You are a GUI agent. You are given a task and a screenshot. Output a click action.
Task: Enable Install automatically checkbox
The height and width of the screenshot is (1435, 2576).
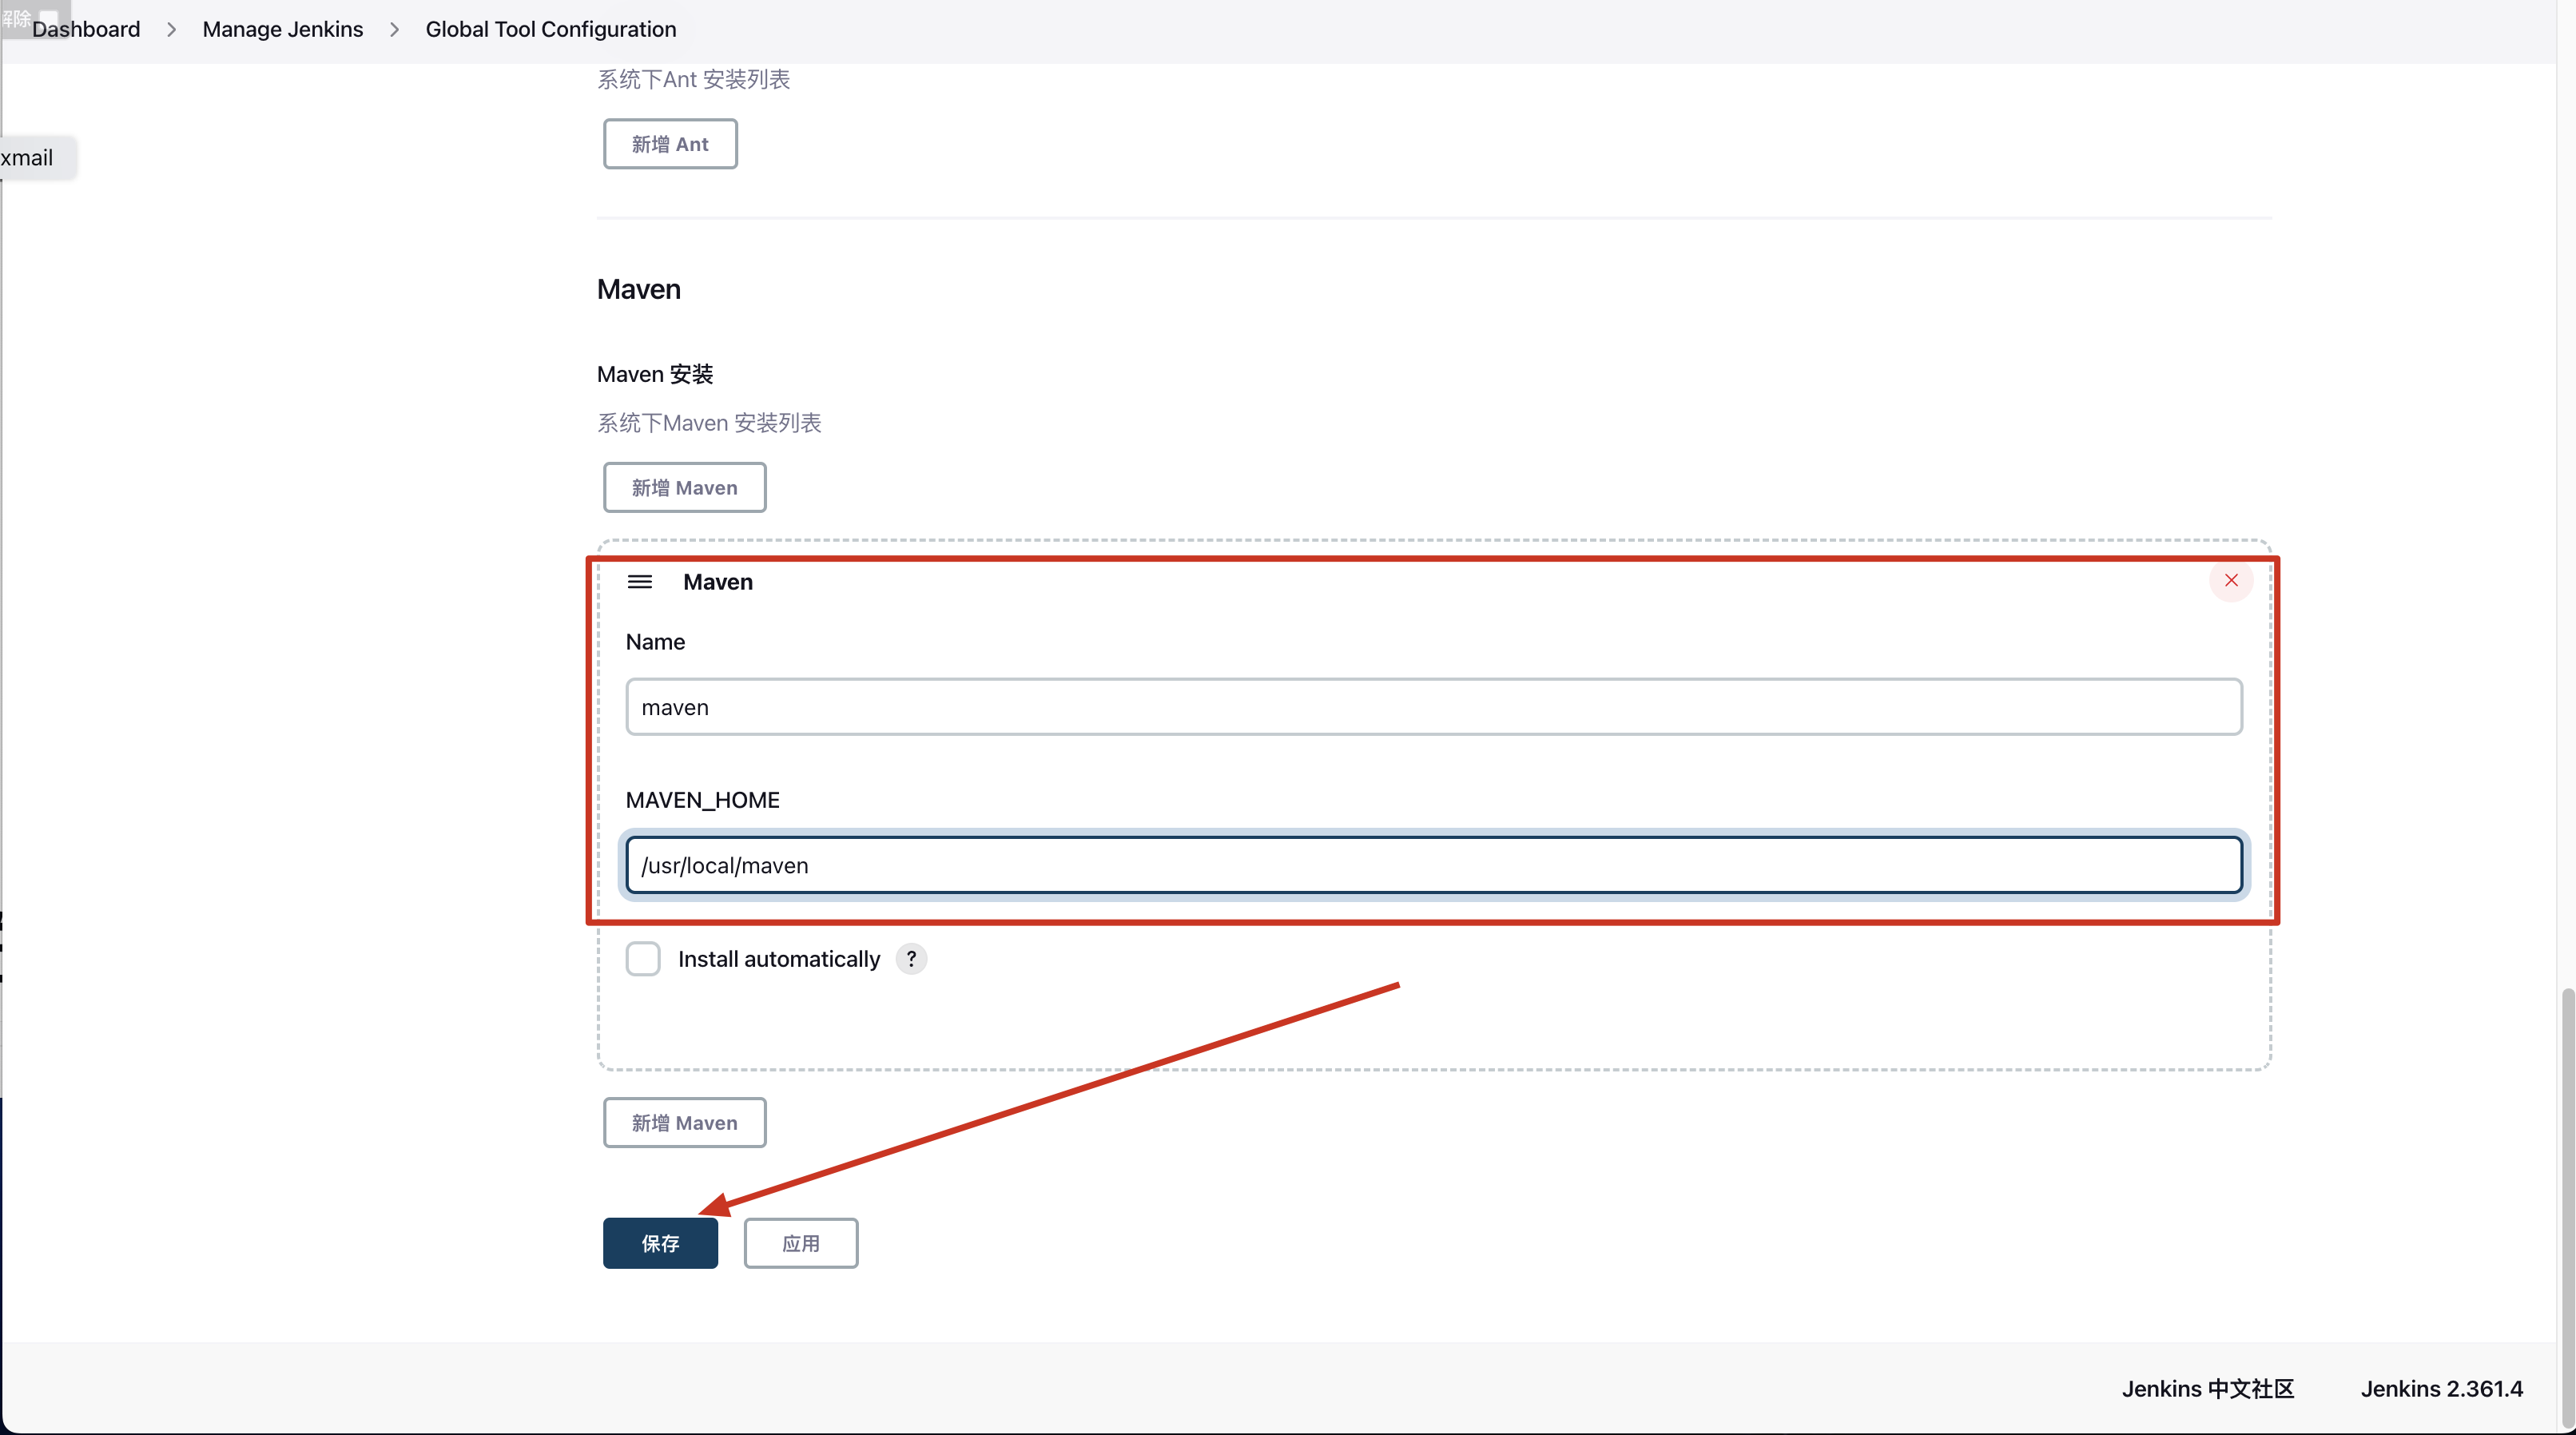click(643, 958)
